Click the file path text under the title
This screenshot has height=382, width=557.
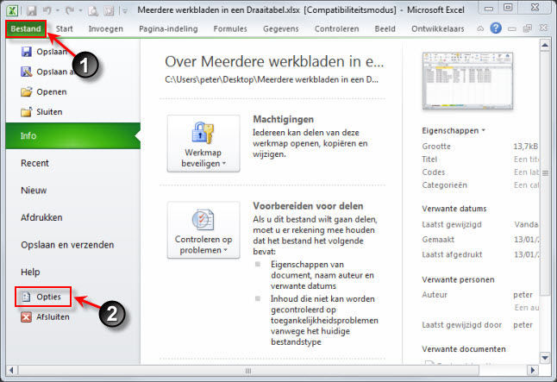pos(272,79)
